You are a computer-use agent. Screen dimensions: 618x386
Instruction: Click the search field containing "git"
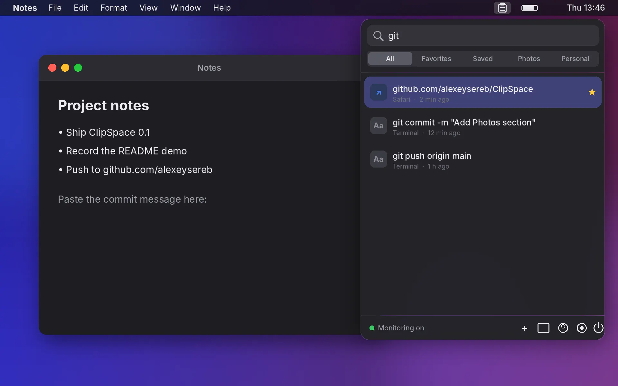pyautogui.click(x=483, y=36)
